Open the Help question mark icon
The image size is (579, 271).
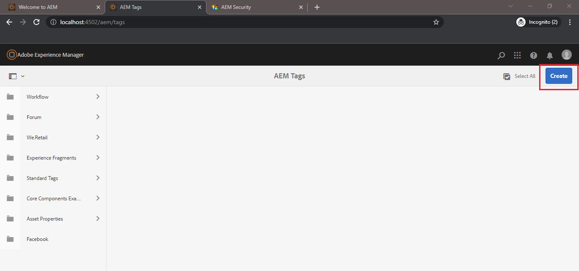click(534, 55)
